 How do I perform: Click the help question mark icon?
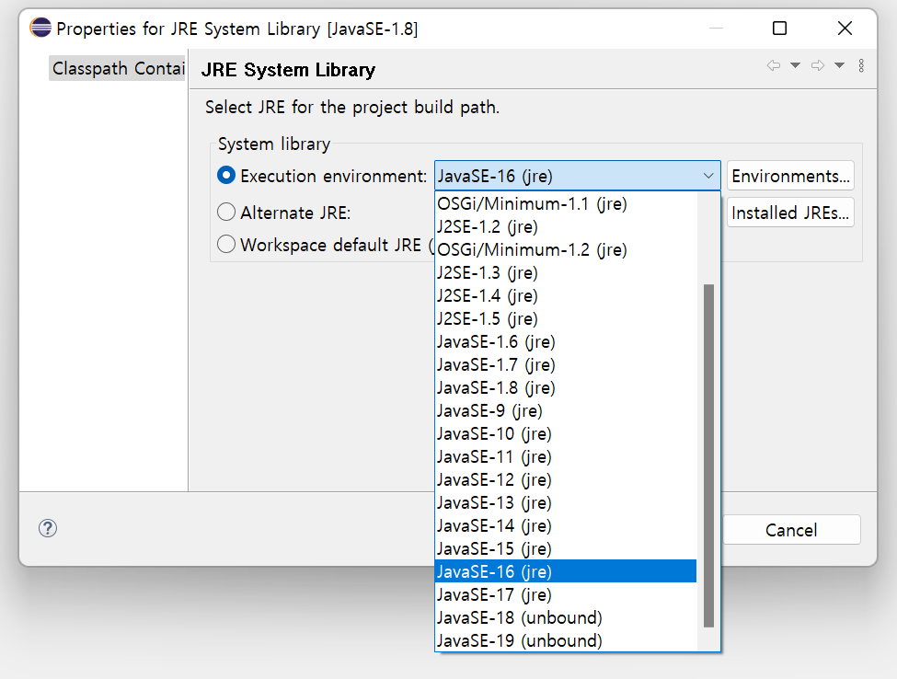pyautogui.click(x=48, y=528)
